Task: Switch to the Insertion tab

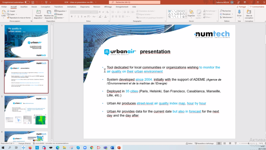Action: point(24,7)
